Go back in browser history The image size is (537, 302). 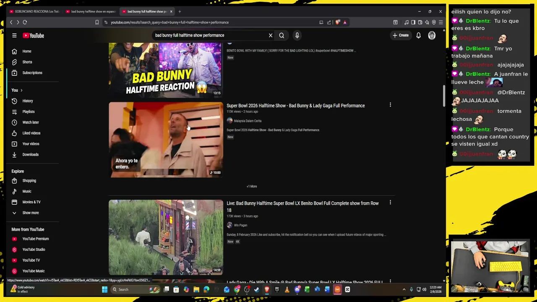(11, 22)
